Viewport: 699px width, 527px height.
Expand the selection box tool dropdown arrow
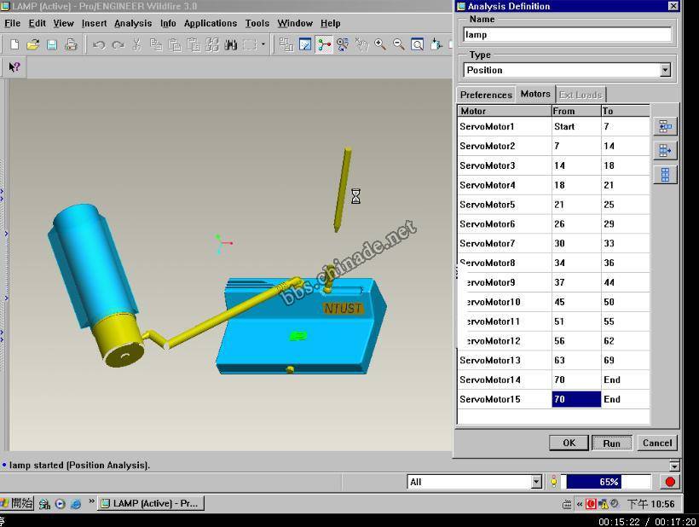pyautogui.click(x=263, y=44)
